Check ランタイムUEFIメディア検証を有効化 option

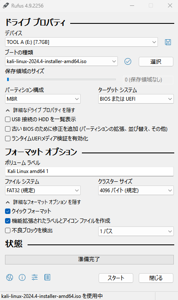[8, 139]
